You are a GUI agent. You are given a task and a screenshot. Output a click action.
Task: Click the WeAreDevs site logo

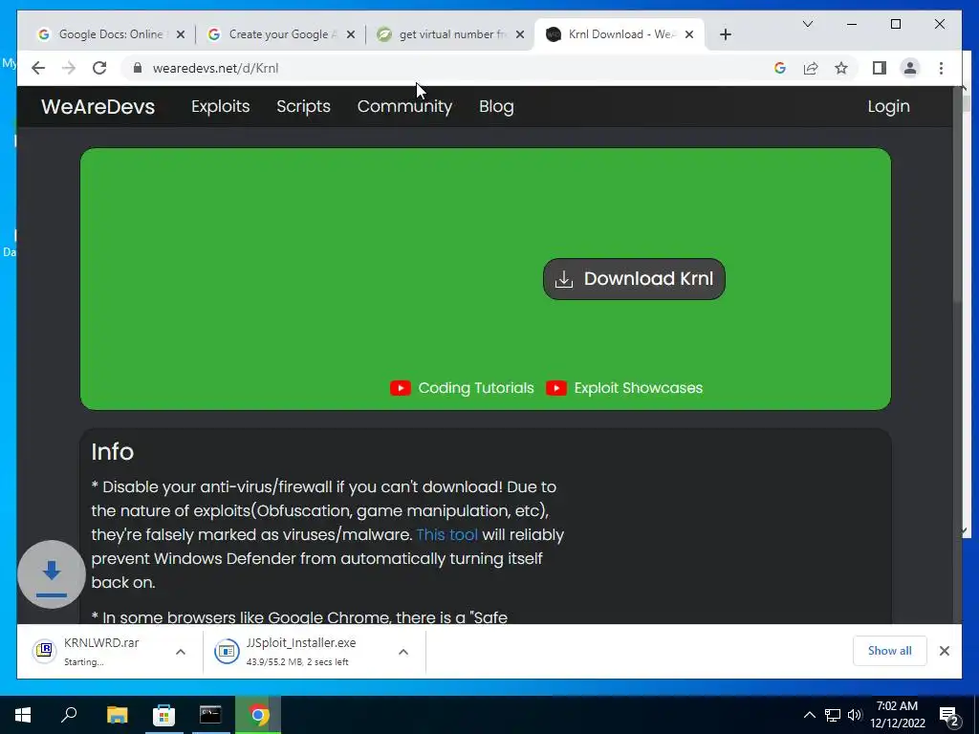tap(98, 107)
